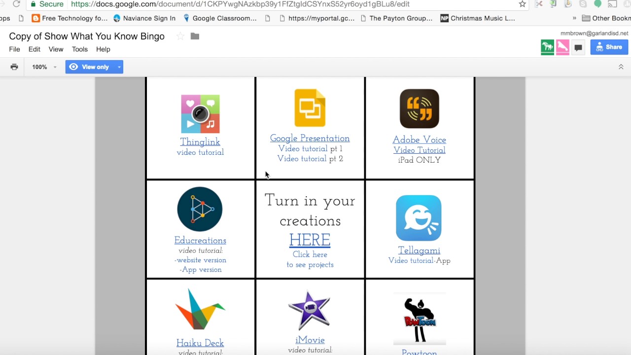Click the account email mmbrown@garlandisd.net
This screenshot has height=355, width=631.
point(595,34)
